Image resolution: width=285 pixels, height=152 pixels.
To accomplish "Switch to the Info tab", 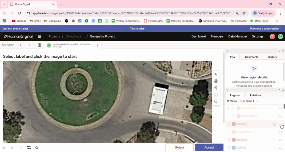I will pos(232,57).
